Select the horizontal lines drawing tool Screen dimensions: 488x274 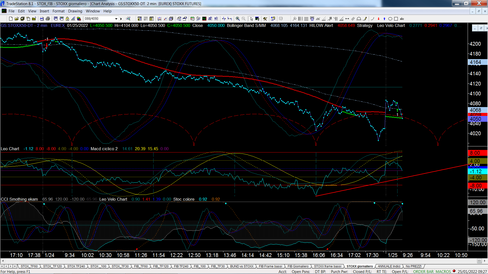pos(306,19)
